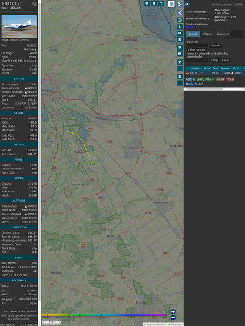Click the H button on map toolbar

(x=154, y=4)
